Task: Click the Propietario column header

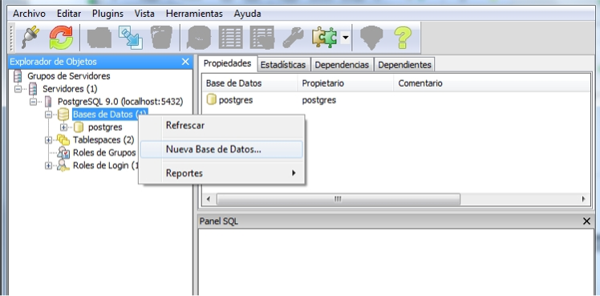Action: coord(345,83)
